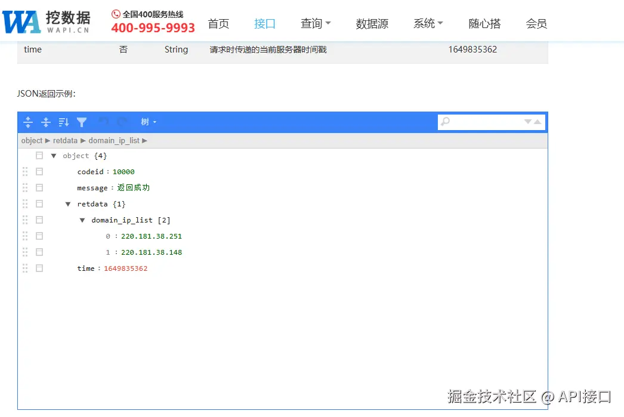Collapse the domain_ip_list [2] node
This screenshot has width=624, height=417.
82,220
